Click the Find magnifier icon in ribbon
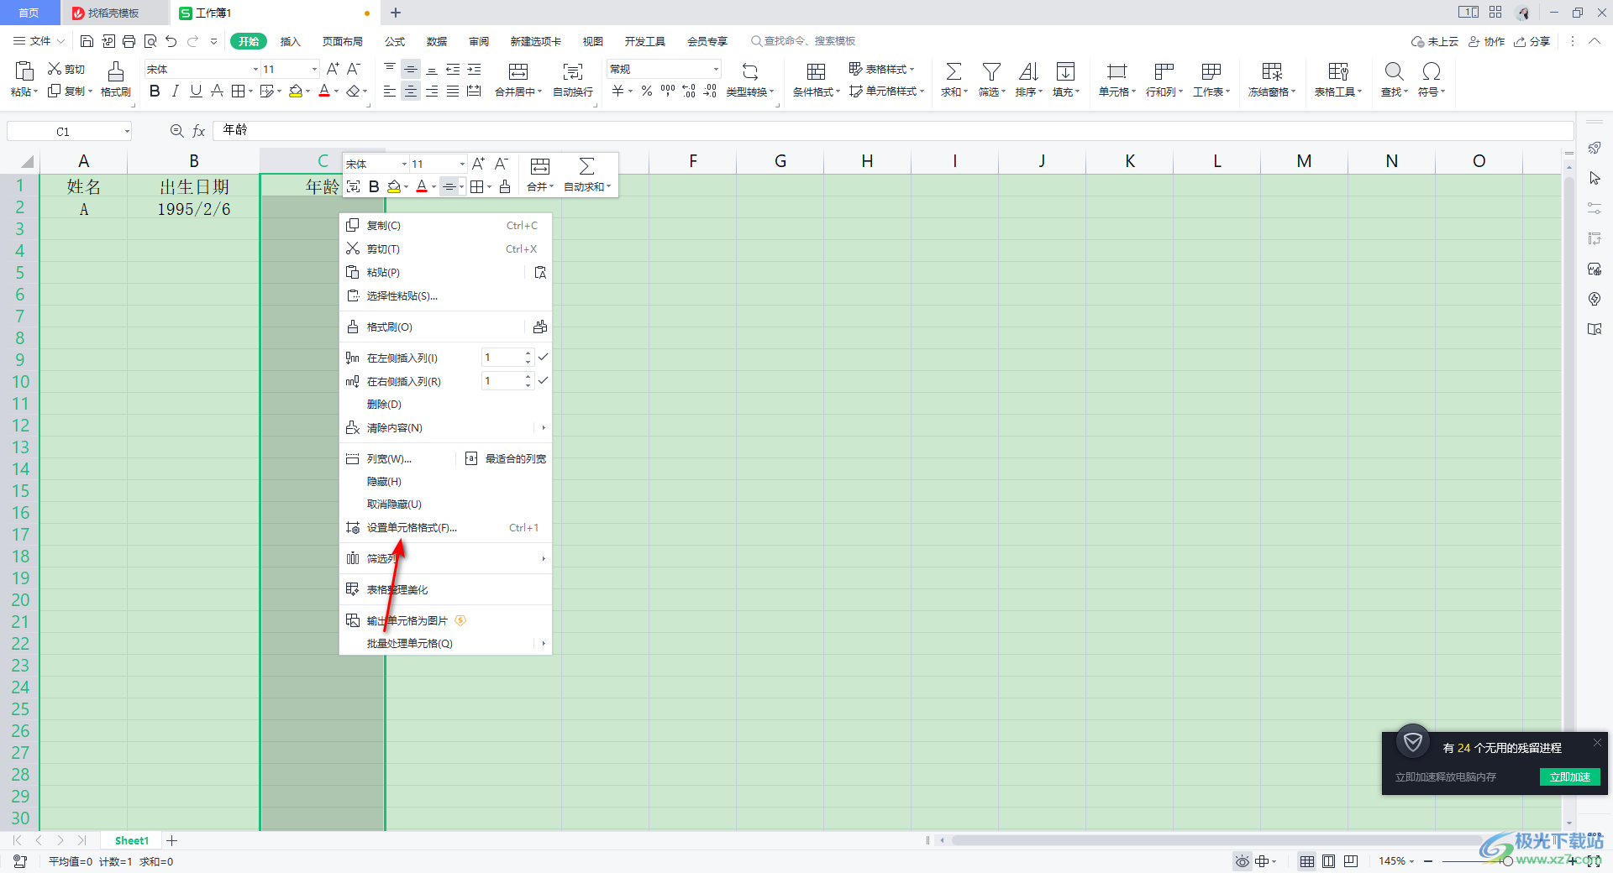Viewport: 1613px width, 873px height. [x=1394, y=71]
